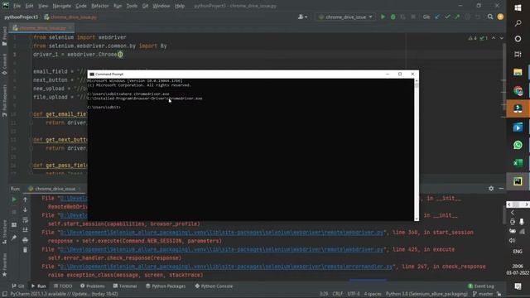Print the Run console output
530x298 pixels.
(25, 240)
